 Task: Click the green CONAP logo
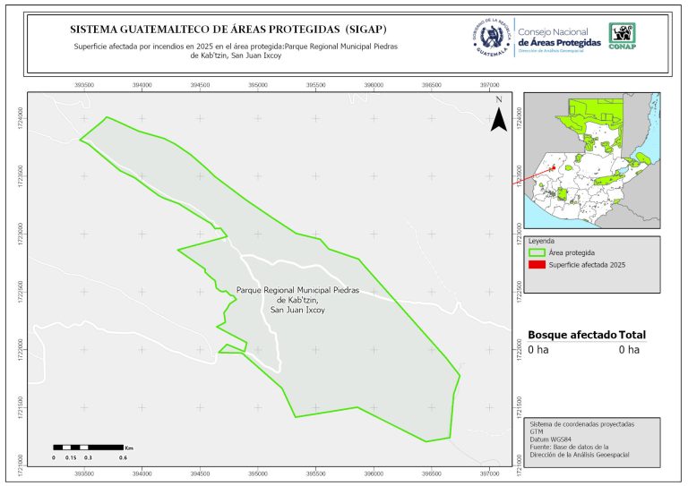click(x=623, y=36)
